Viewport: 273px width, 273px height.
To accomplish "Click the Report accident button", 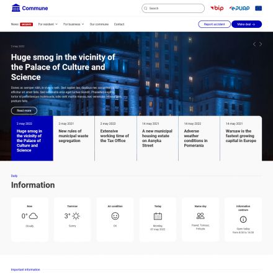I will [x=214, y=24].
